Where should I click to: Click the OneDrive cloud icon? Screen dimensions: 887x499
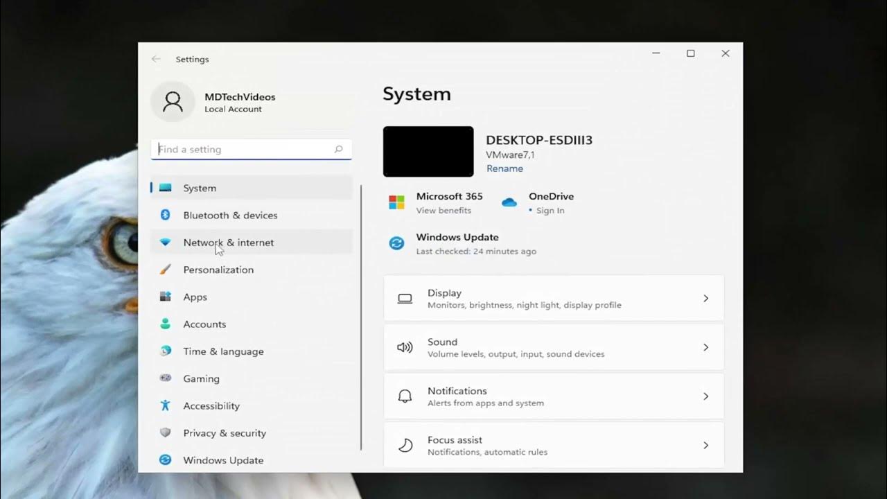click(509, 202)
